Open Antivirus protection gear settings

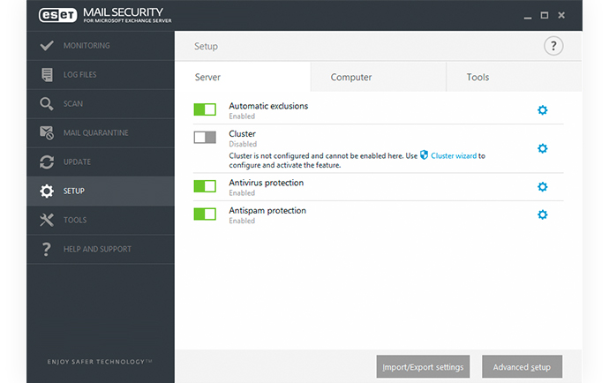542,187
